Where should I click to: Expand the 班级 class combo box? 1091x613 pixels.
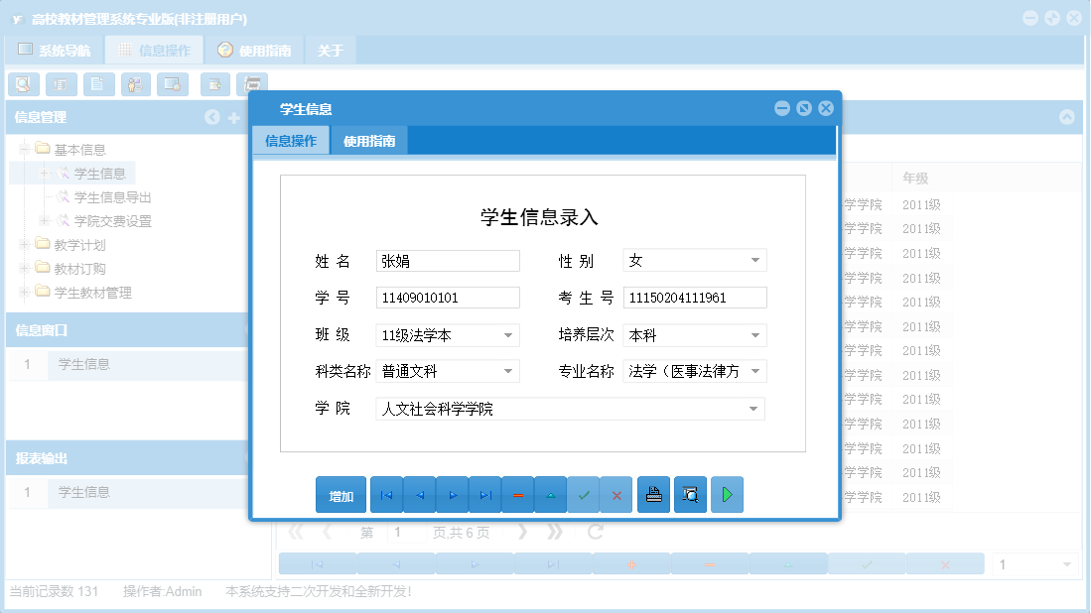pyautogui.click(x=510, y=335)
